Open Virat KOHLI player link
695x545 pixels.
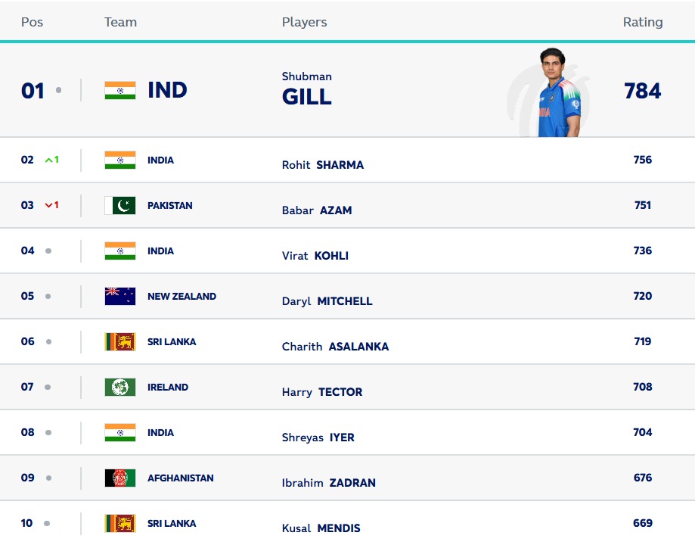point(315,256)
